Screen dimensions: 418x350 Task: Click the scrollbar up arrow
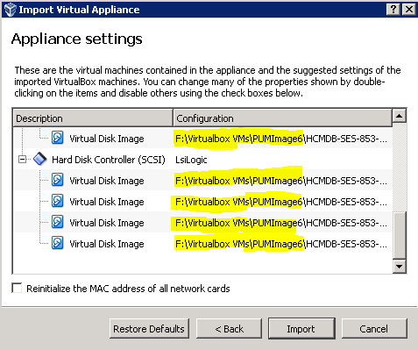399,116
